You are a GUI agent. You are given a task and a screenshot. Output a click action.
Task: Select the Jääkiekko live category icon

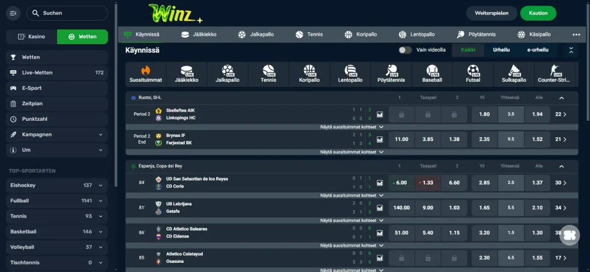[186, 74]
